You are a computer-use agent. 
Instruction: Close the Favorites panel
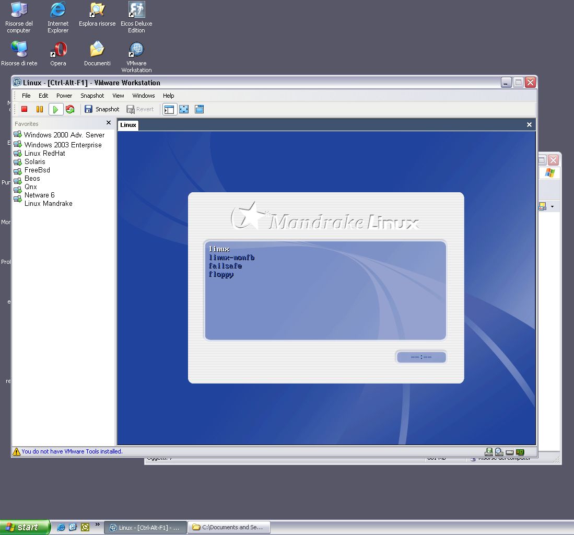point(109,123)
